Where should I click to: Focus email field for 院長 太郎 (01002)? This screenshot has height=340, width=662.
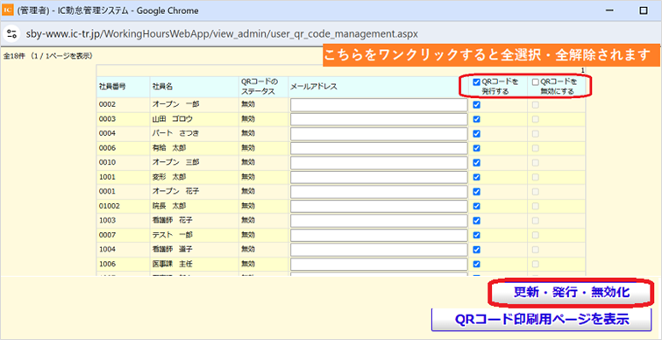pos(379,206)
